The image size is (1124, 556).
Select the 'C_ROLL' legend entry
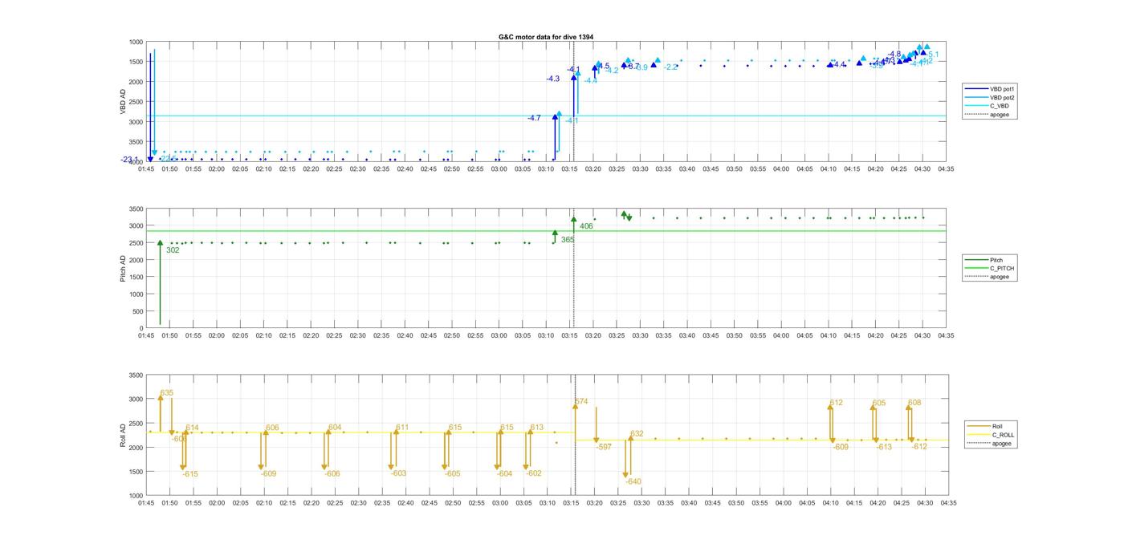point(1003,435)
